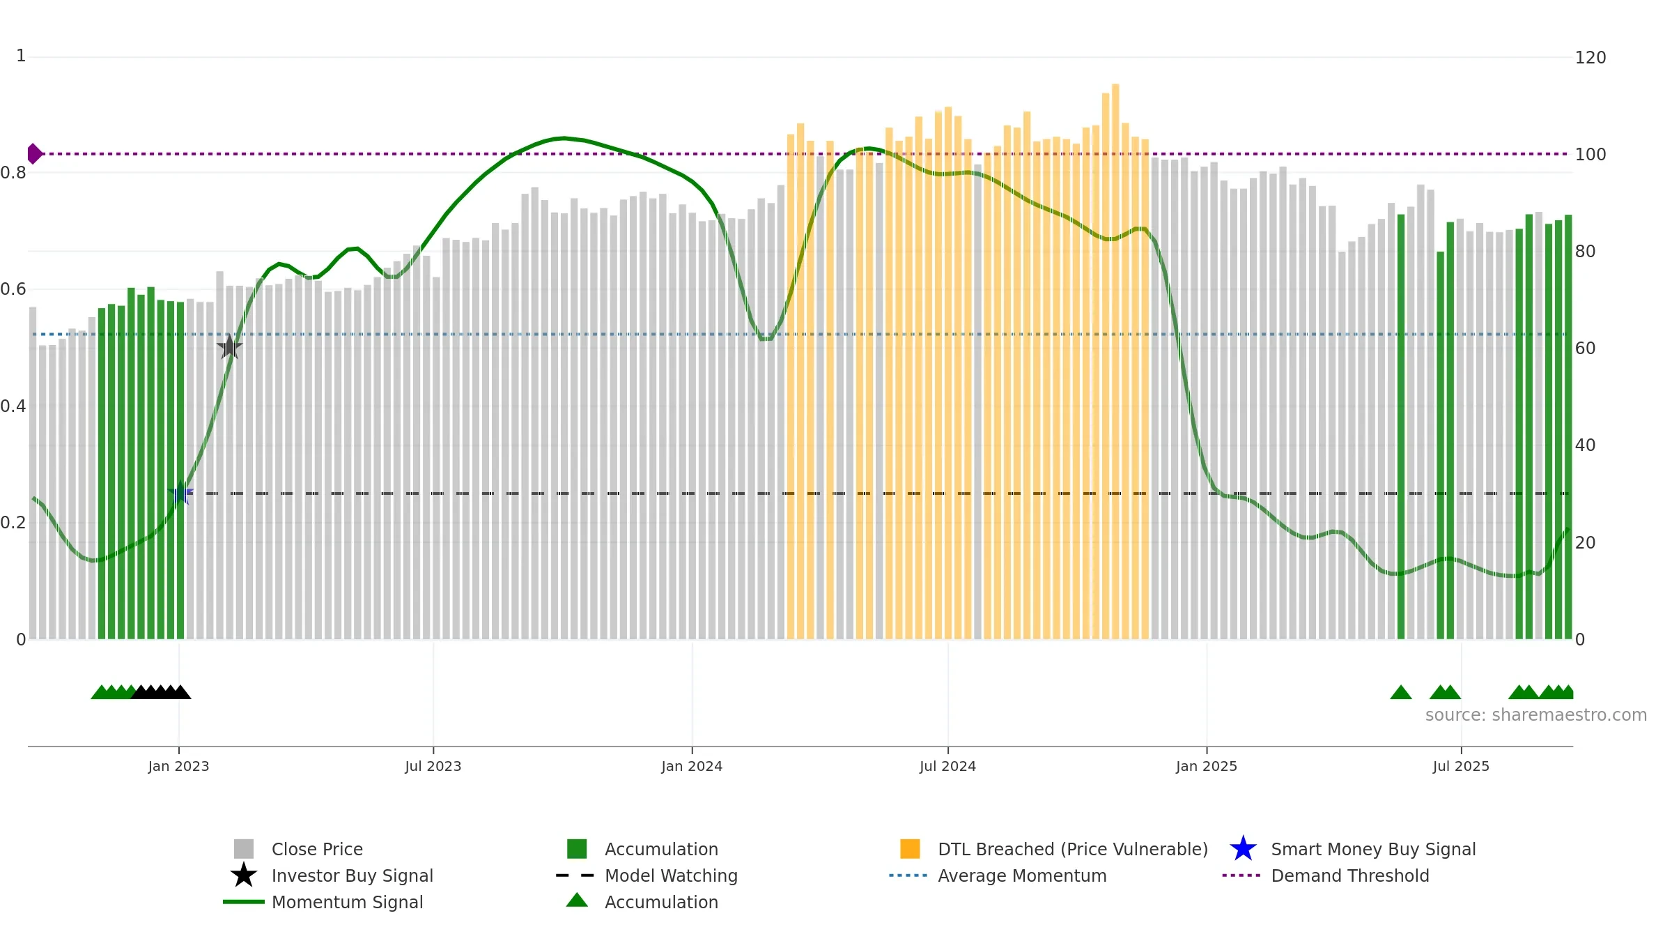Click the black Investor Buy Signal star in legend
The image size is (1672, 941).
tap(243, 875)
